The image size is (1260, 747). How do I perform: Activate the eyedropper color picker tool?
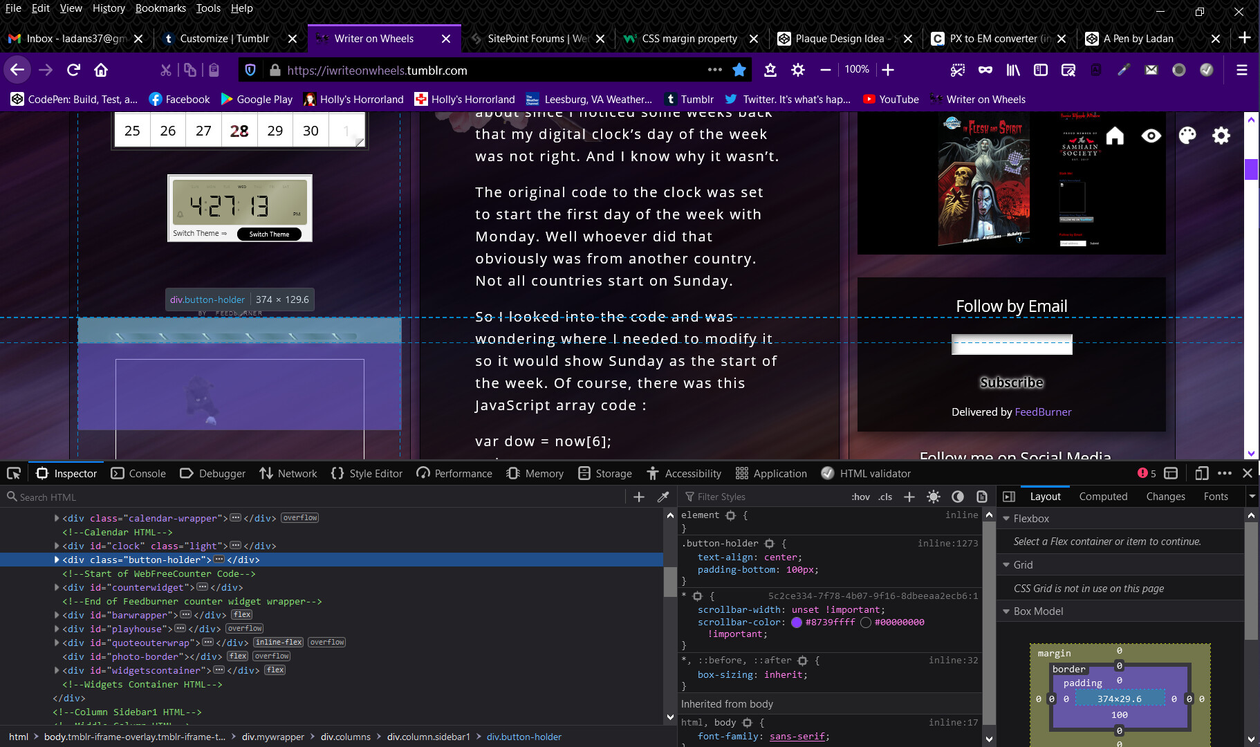(x=663, y=497)
